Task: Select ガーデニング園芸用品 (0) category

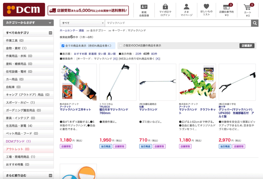Action: (x=28, y=110)
